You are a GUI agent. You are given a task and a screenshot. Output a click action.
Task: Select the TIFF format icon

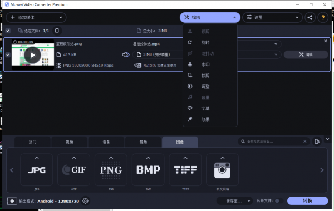pyautogui.click(x=185, y=170)
